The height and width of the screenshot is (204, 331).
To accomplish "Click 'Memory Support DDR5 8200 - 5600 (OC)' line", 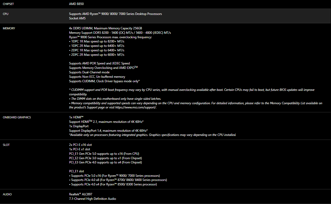I will click(x=120, y=33).
